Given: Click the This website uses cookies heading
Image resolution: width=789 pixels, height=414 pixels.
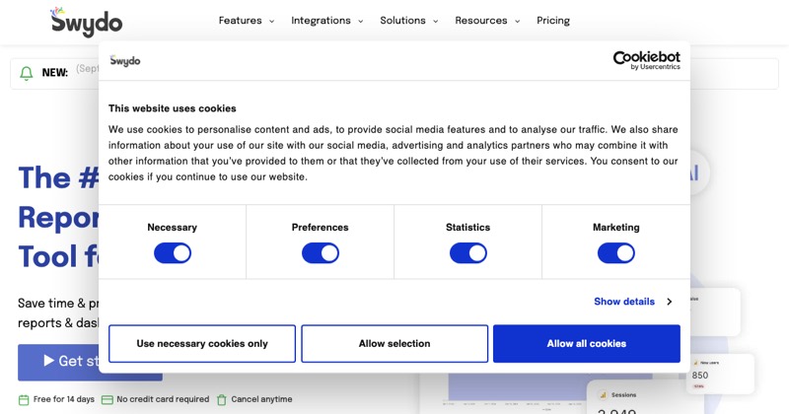Looking at the screenshot, I should 172,108.
